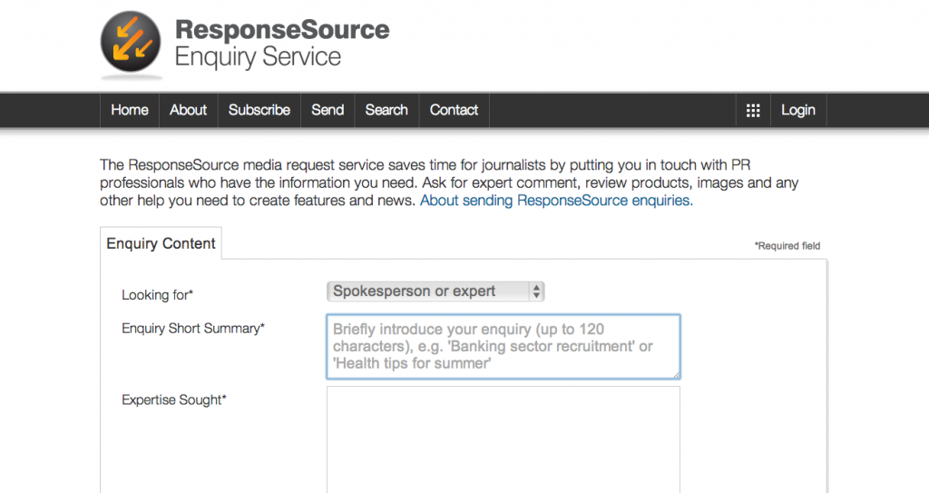Click into the Expertise Sought text box

(503, 439)
